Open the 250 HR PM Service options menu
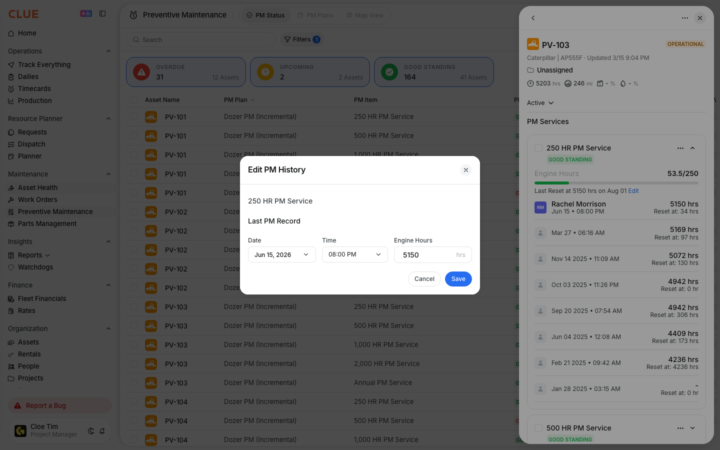The height and width of the screenshot is (450, 720). (x=680, y=148)
